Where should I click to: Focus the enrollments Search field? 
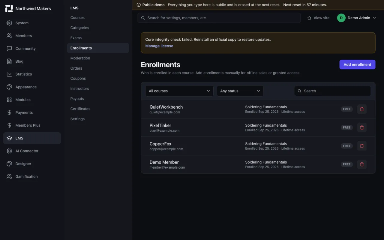click(x=332, y=91)
